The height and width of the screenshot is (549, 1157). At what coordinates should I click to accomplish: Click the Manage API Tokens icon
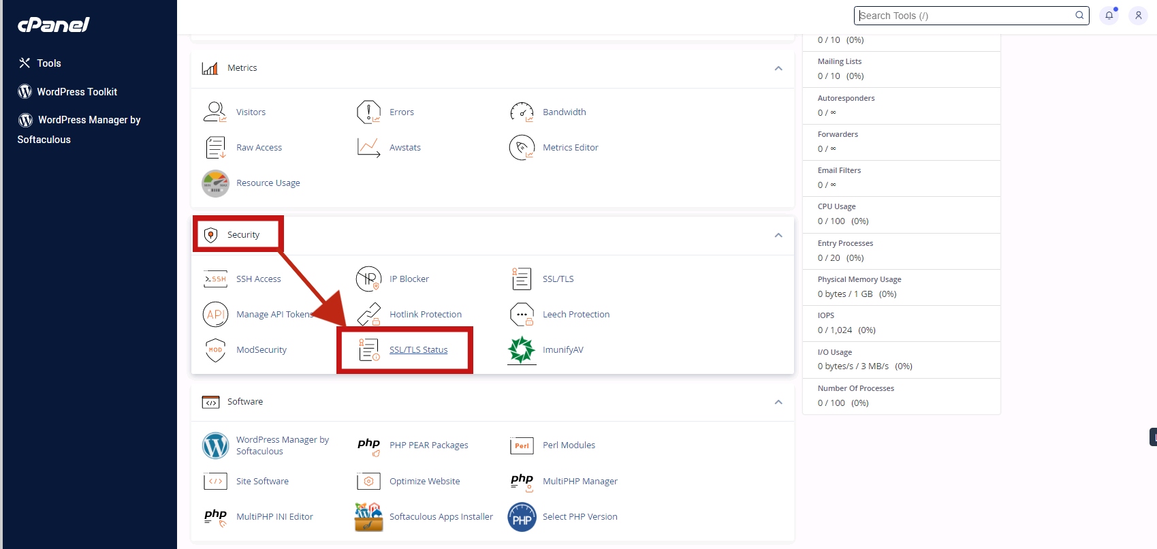click(x=215, y=314)
